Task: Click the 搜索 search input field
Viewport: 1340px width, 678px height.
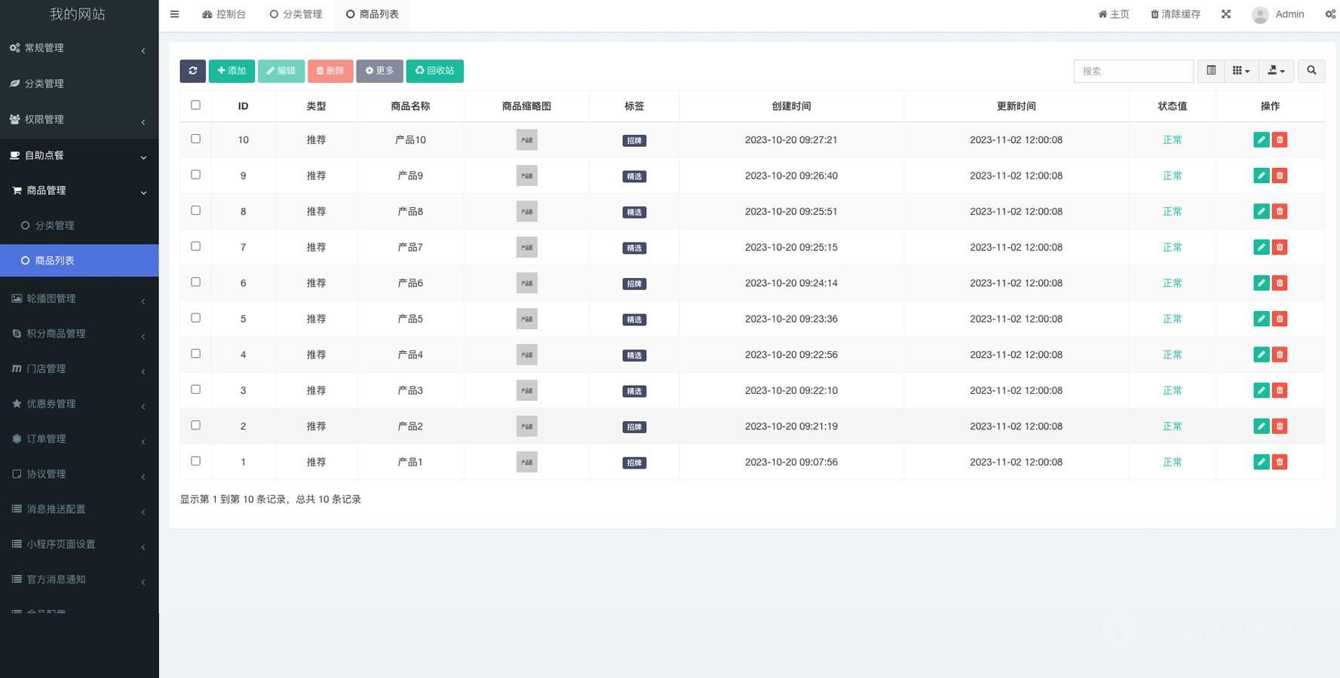Action: coord(1133,71)
